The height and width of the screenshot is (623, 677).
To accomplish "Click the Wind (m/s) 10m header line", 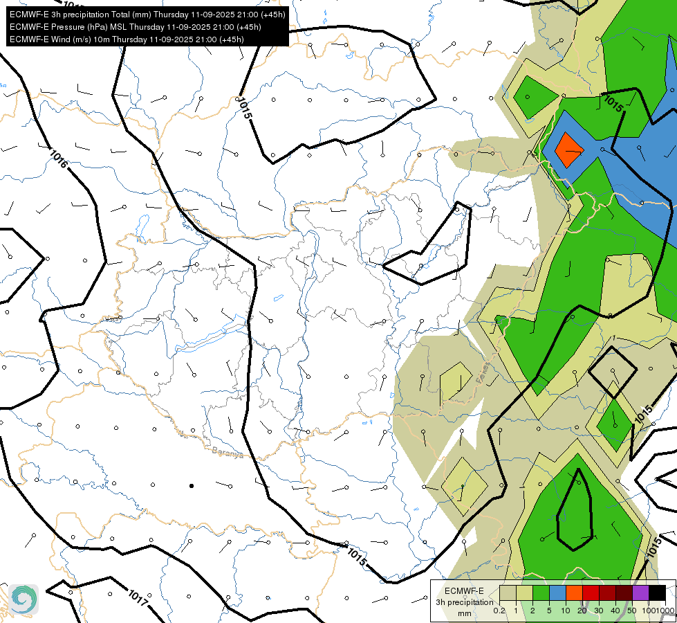I will coord(127,39).
